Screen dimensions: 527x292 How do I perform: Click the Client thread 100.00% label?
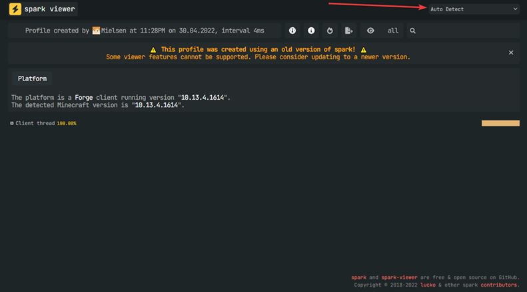point(45,123)
